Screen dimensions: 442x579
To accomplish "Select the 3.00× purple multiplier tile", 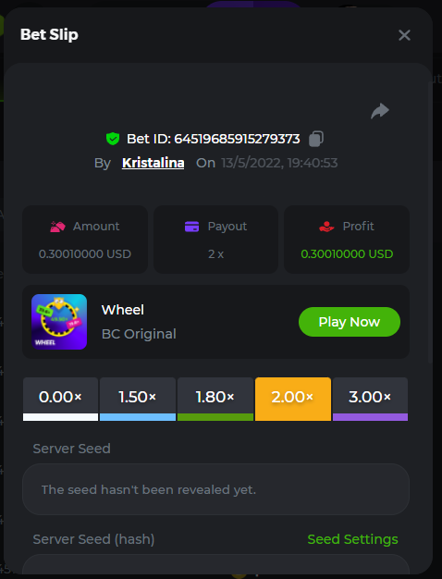I will coord(370,399).
